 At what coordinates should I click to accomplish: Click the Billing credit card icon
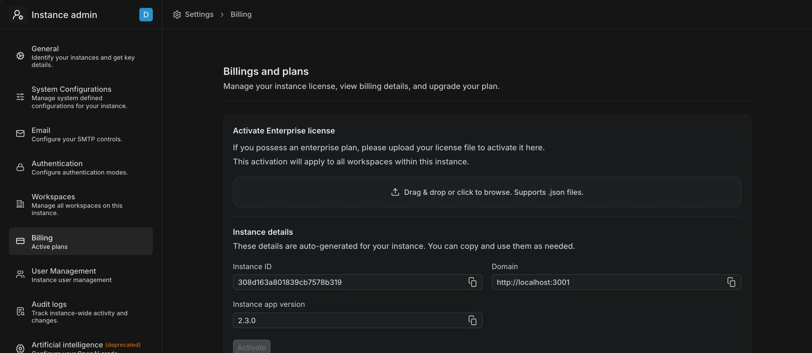20,241
